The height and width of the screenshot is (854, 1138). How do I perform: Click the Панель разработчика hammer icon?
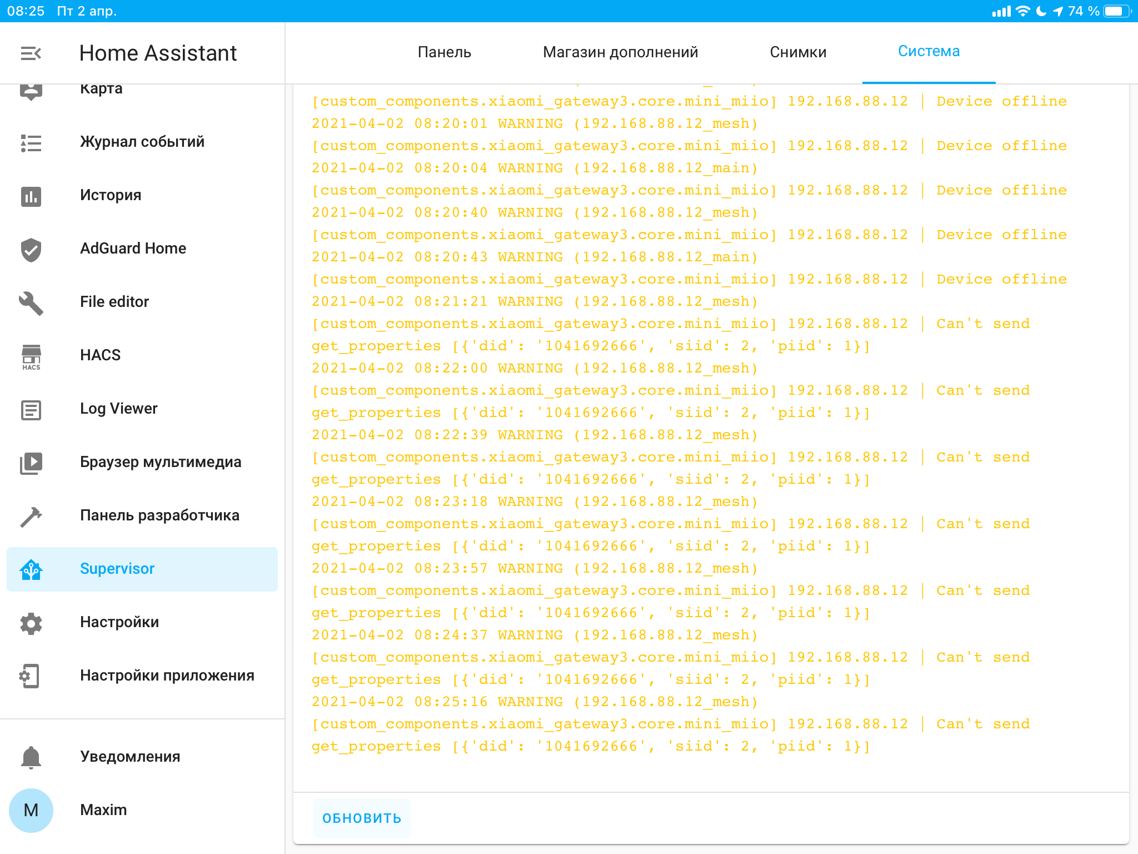tap(31, 517)
